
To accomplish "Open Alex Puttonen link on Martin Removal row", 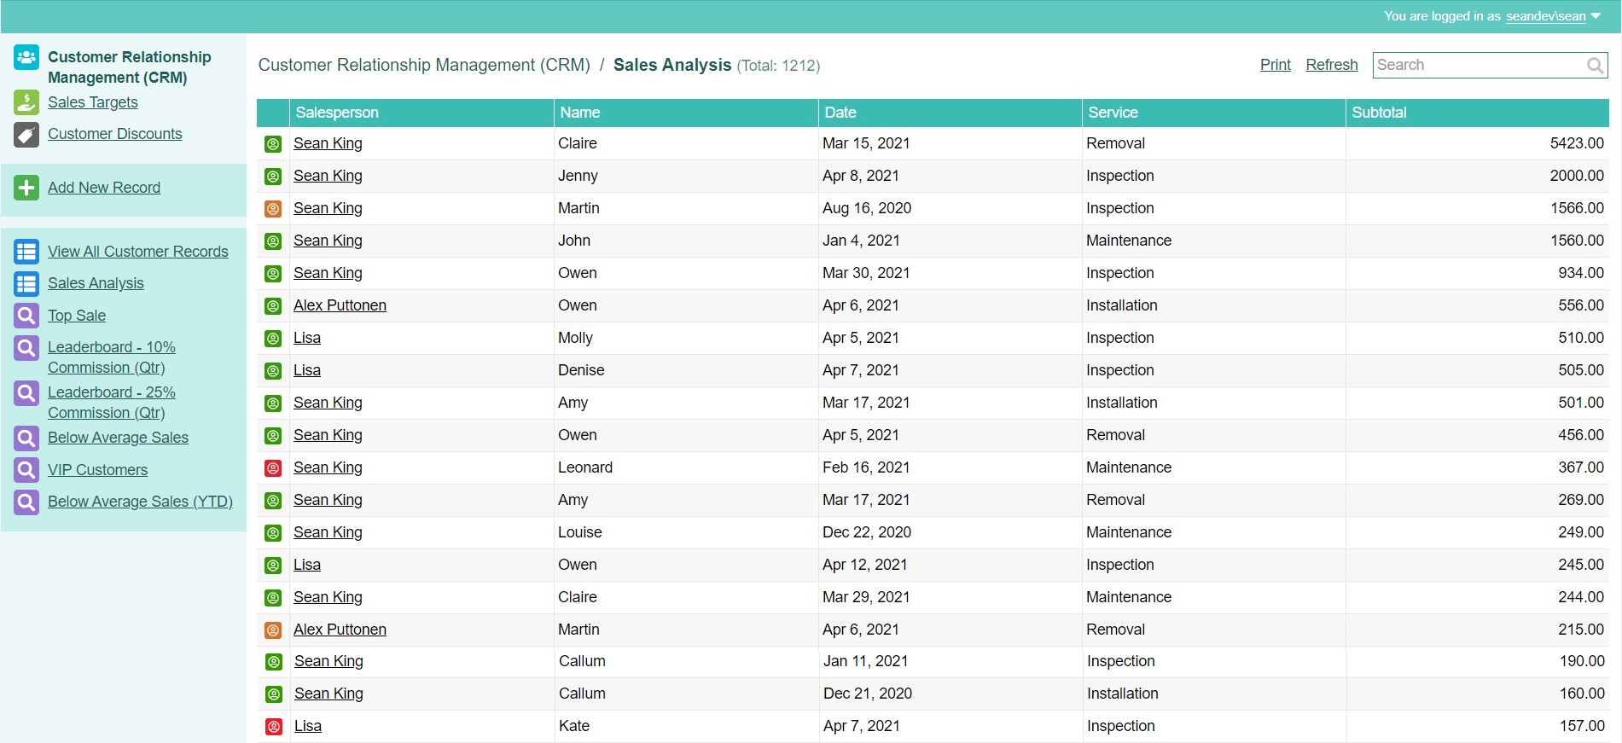I will [x=340, y=630].
